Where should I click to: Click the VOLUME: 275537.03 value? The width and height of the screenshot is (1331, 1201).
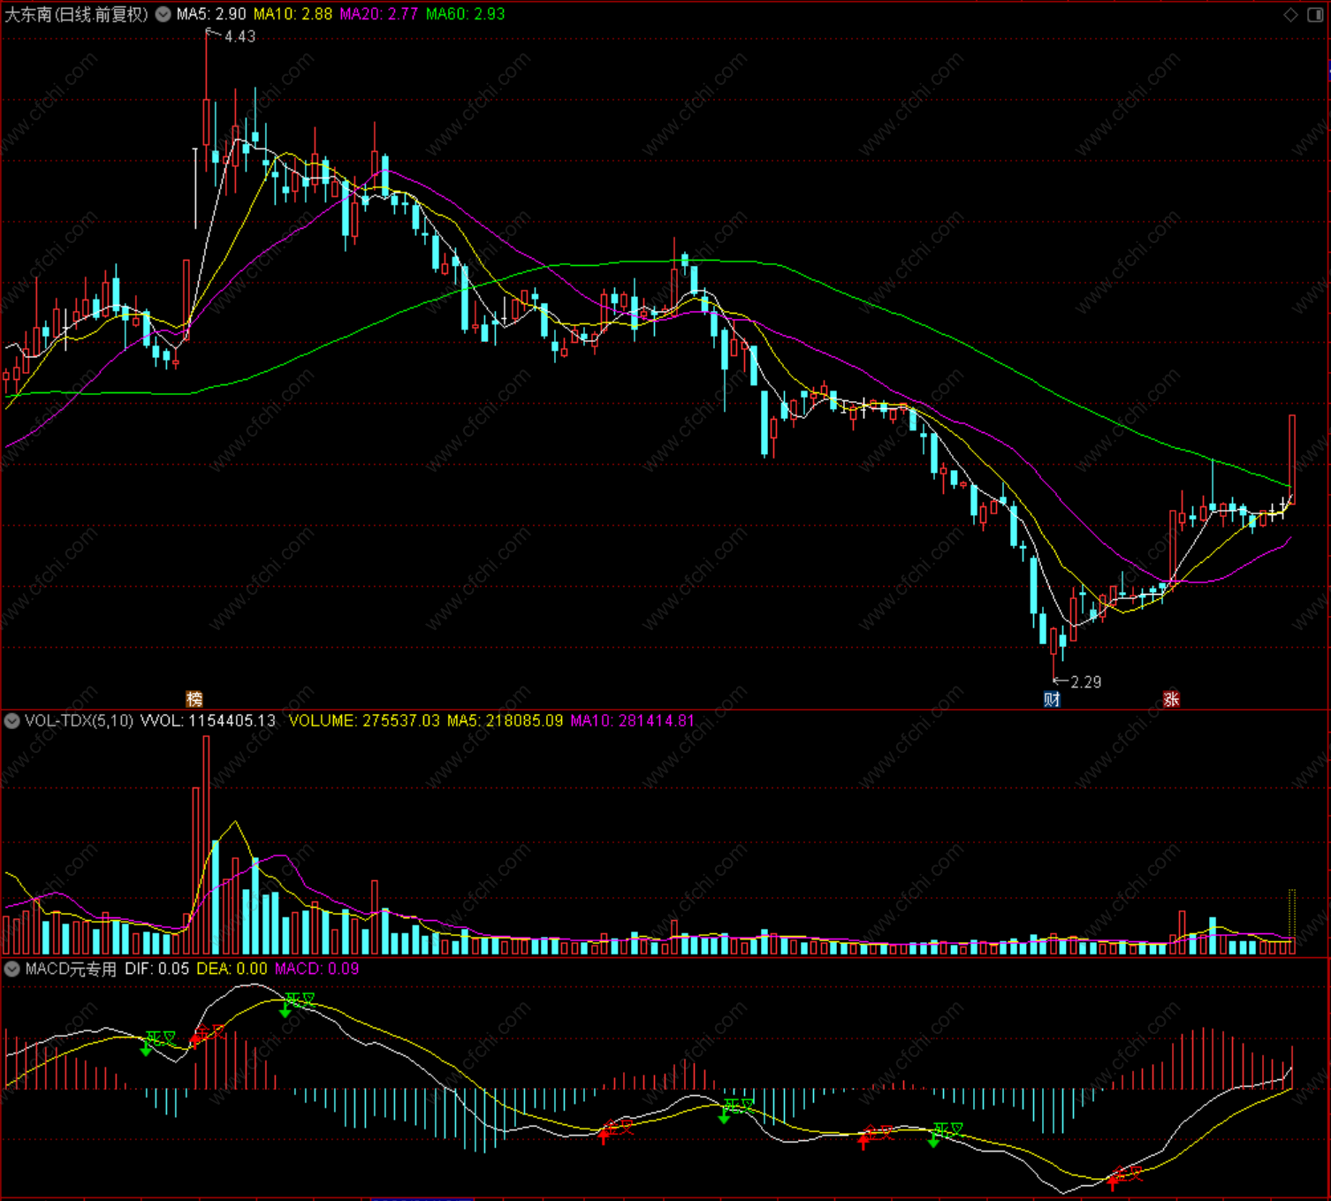[364, 721]
